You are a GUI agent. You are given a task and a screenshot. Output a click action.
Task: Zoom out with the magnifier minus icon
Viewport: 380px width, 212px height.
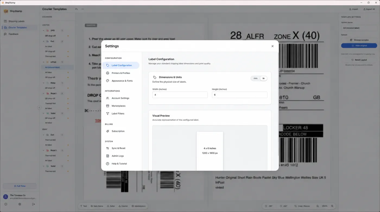(x=317, y=206)
